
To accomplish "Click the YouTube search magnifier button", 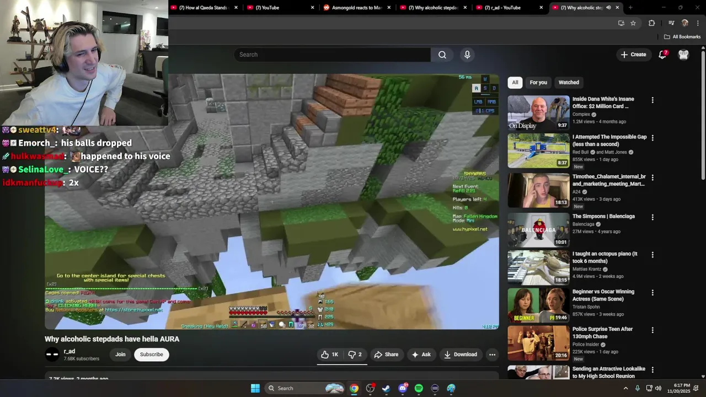I will [442, 55].
